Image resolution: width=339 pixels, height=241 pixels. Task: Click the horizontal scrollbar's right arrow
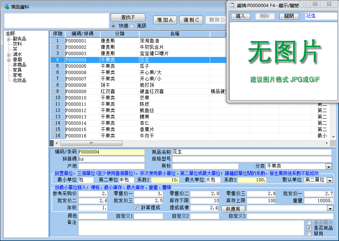click(327, 143)
